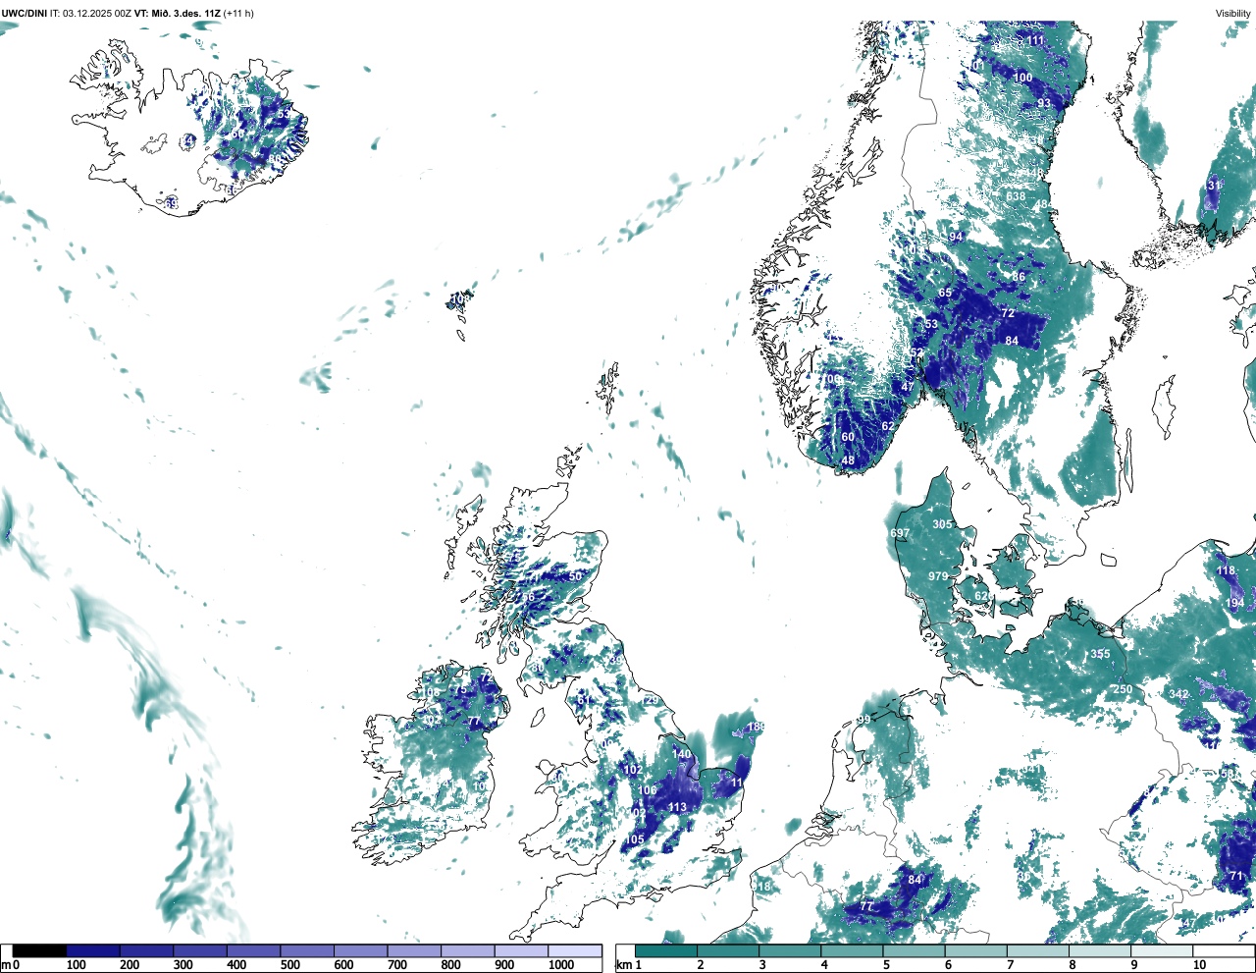
Task: Click the '1000' tick label on meter legend
Action: pyautogui.click(x=561, y=965)
